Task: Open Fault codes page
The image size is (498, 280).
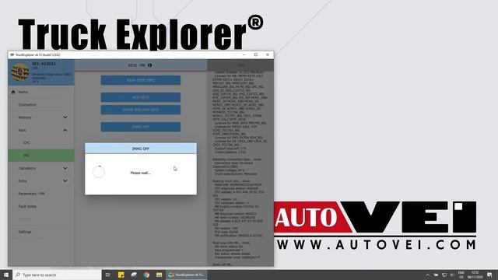Action: click(x=27, y=206)
